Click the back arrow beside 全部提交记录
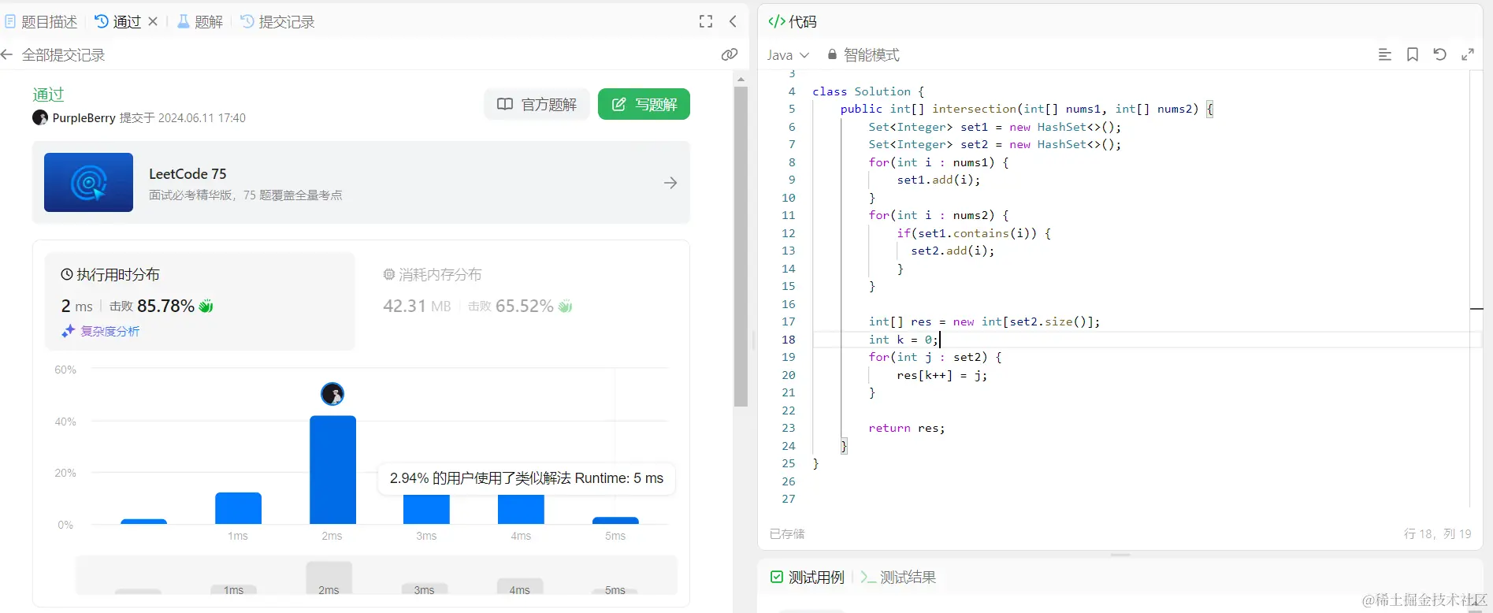 point(7,54)
